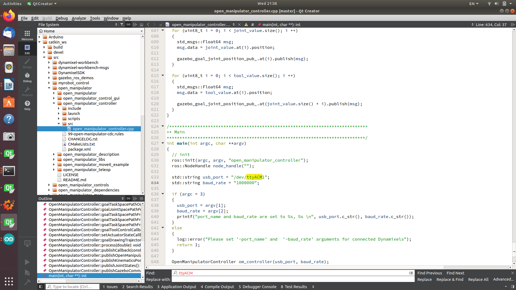Click the Replace All button
516x290 pixels.
pos(478,280)
